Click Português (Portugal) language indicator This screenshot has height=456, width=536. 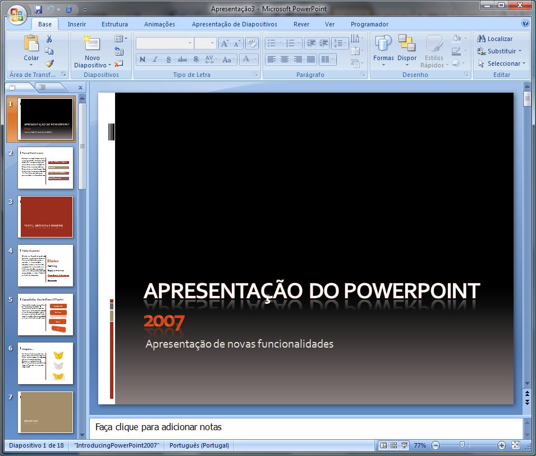(x=199, y=445)
